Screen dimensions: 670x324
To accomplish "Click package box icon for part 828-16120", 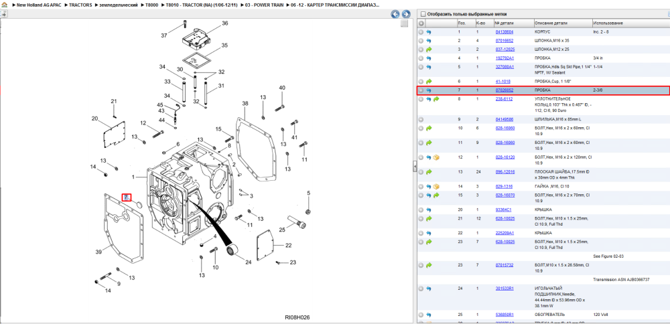I will click(436, 157).
